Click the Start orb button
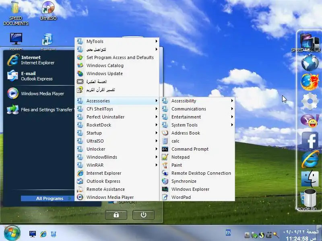The width and height of the screenshot is (322, 241). coord(12,233)
